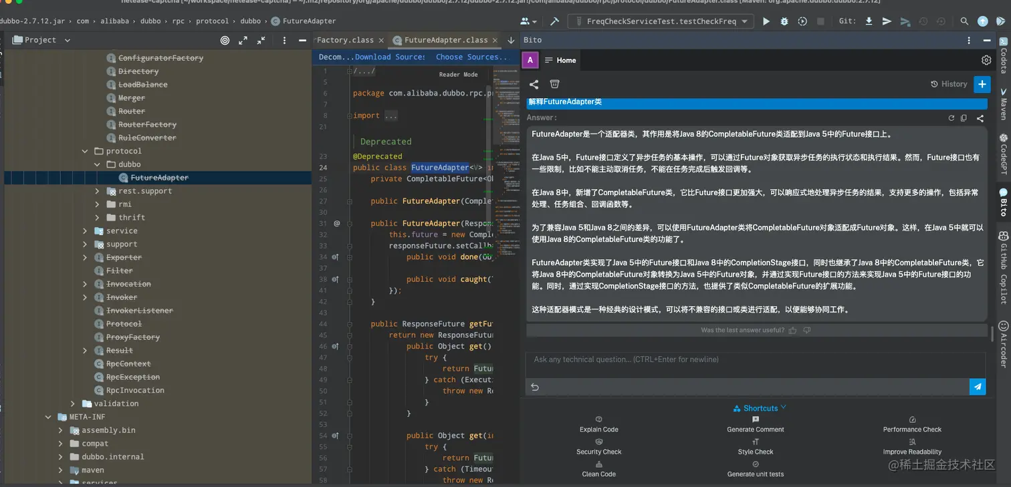Click Style Check shortcut

(756, 447)
